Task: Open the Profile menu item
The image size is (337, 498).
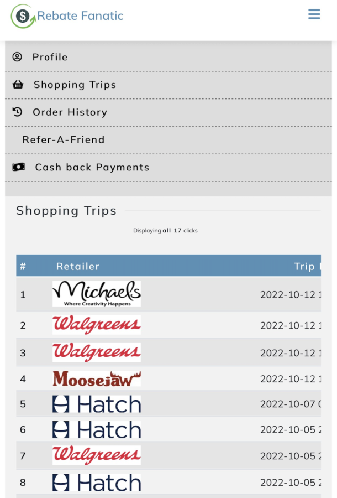Action: pyautogui.click(x=168, y=57)
